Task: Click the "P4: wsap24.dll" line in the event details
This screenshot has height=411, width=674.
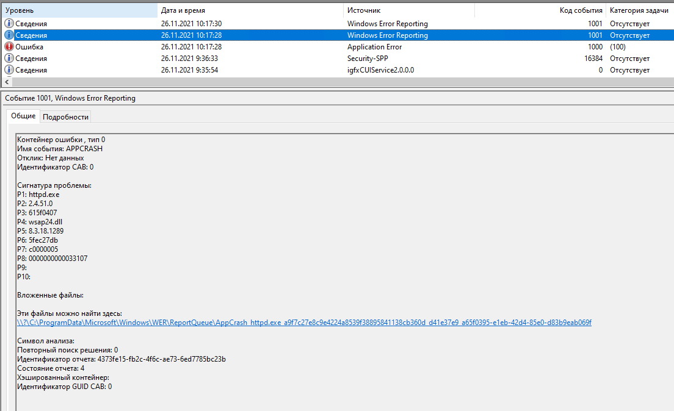Action: tap(40, 222)
